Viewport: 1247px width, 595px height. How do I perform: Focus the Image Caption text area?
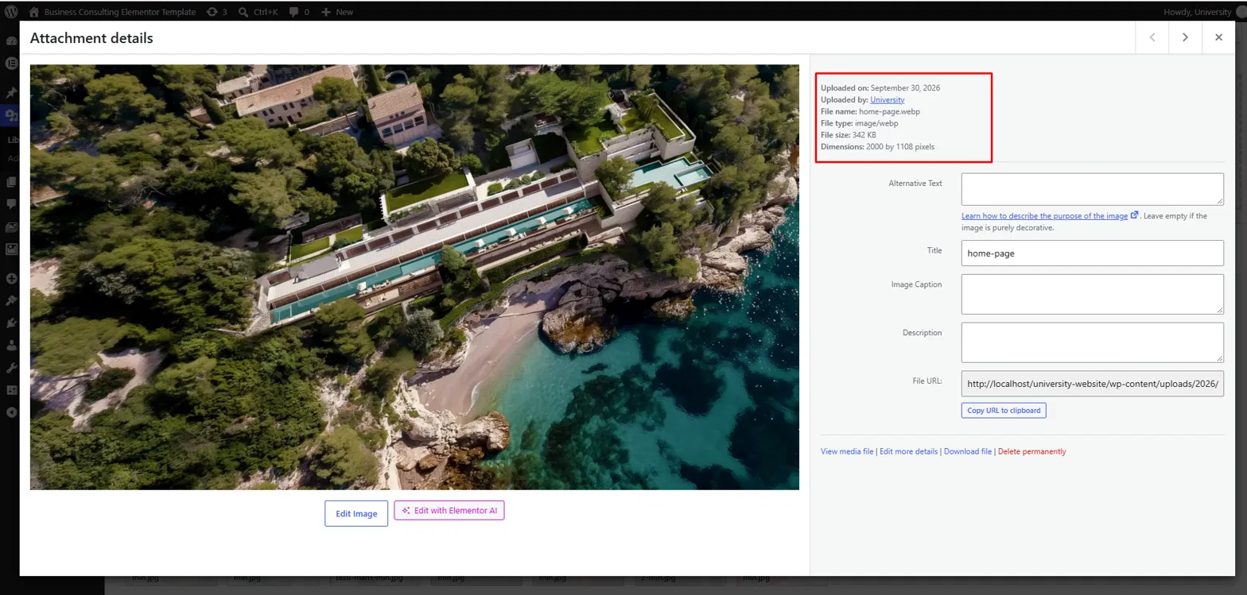[1092, 294]
